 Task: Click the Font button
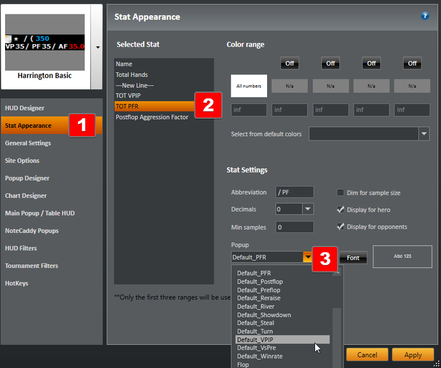353,258
